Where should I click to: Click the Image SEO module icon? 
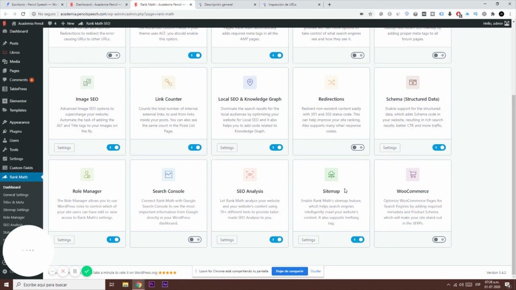coord(87,83)
